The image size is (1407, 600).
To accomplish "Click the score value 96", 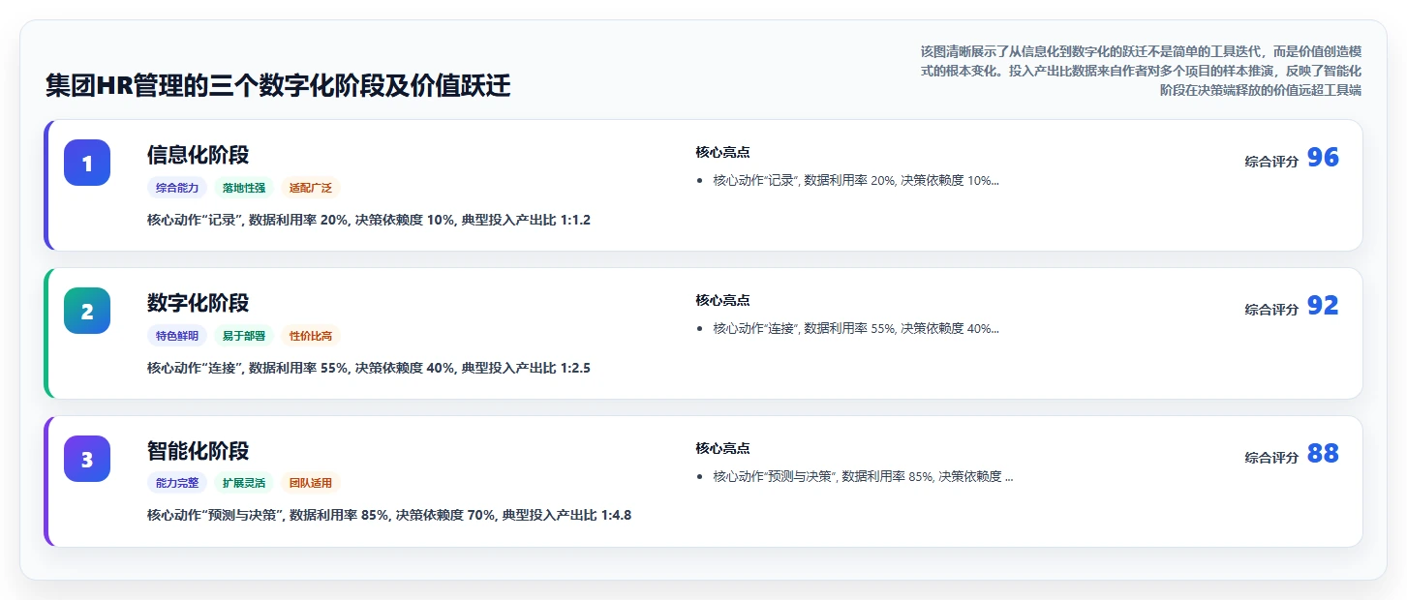I will click(x=1323, y=158).
